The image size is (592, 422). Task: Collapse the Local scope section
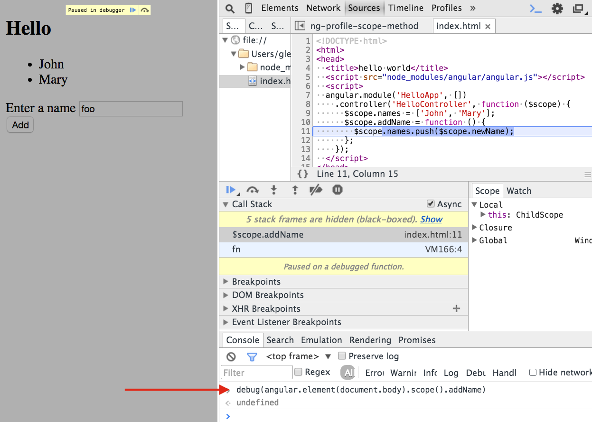point(474,205)
